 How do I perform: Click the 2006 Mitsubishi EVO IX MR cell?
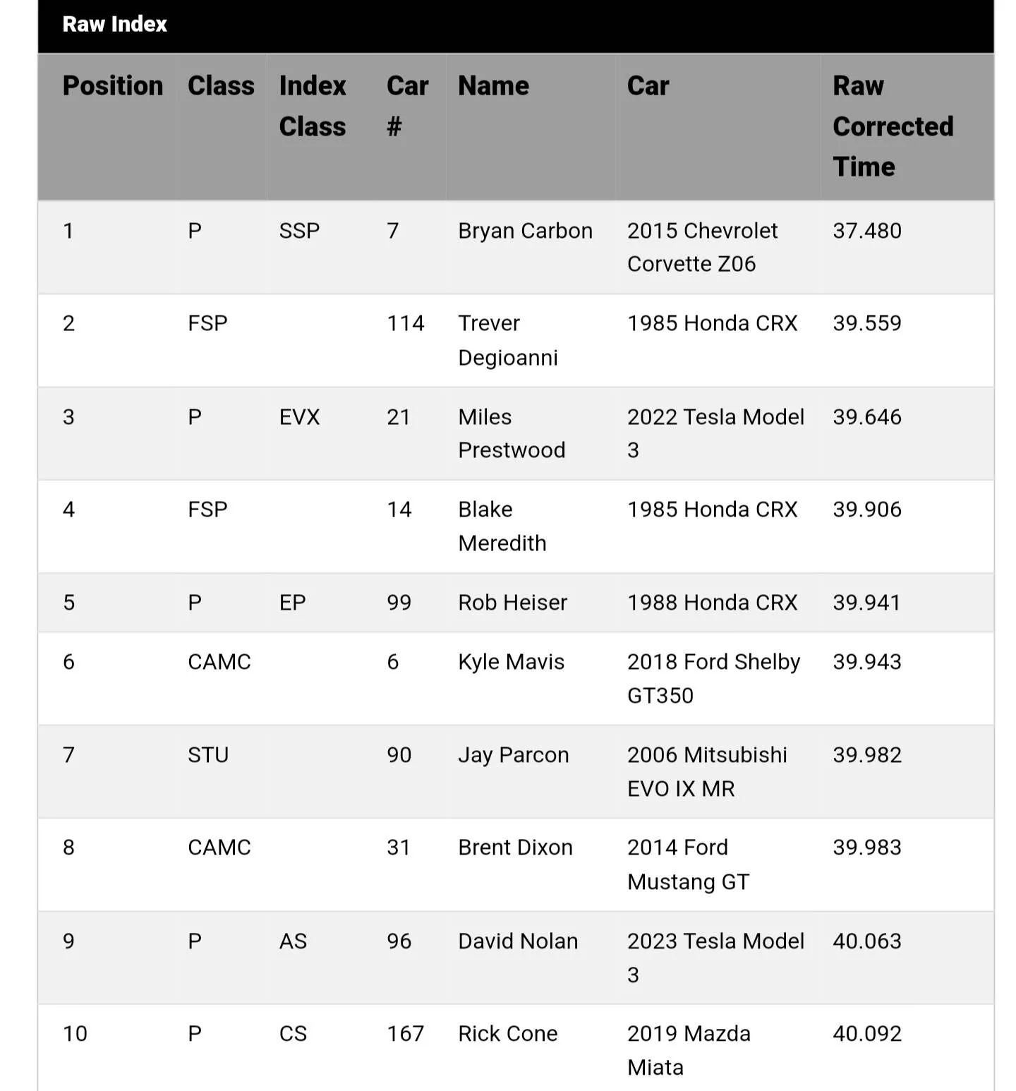[x=707, y=771]
